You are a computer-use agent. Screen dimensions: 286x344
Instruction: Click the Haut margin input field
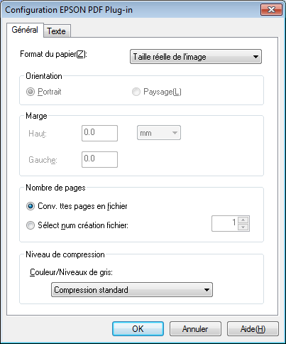[x=99, y=133]
